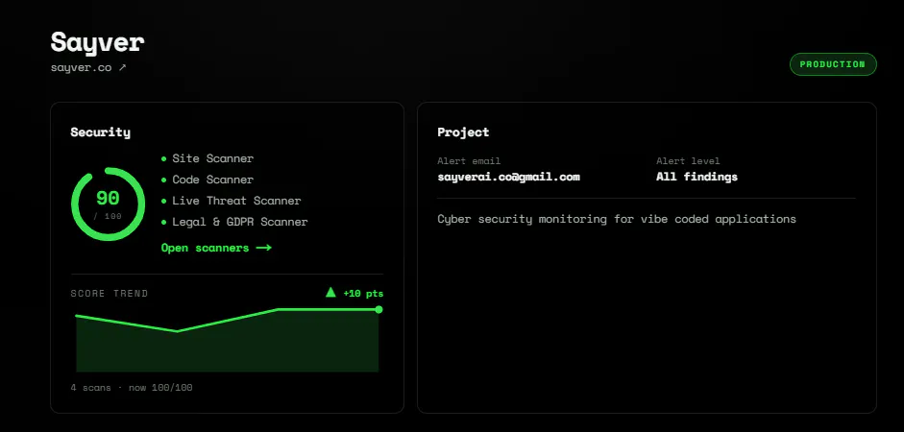Click the +10 pts trend value

point(363,293)
